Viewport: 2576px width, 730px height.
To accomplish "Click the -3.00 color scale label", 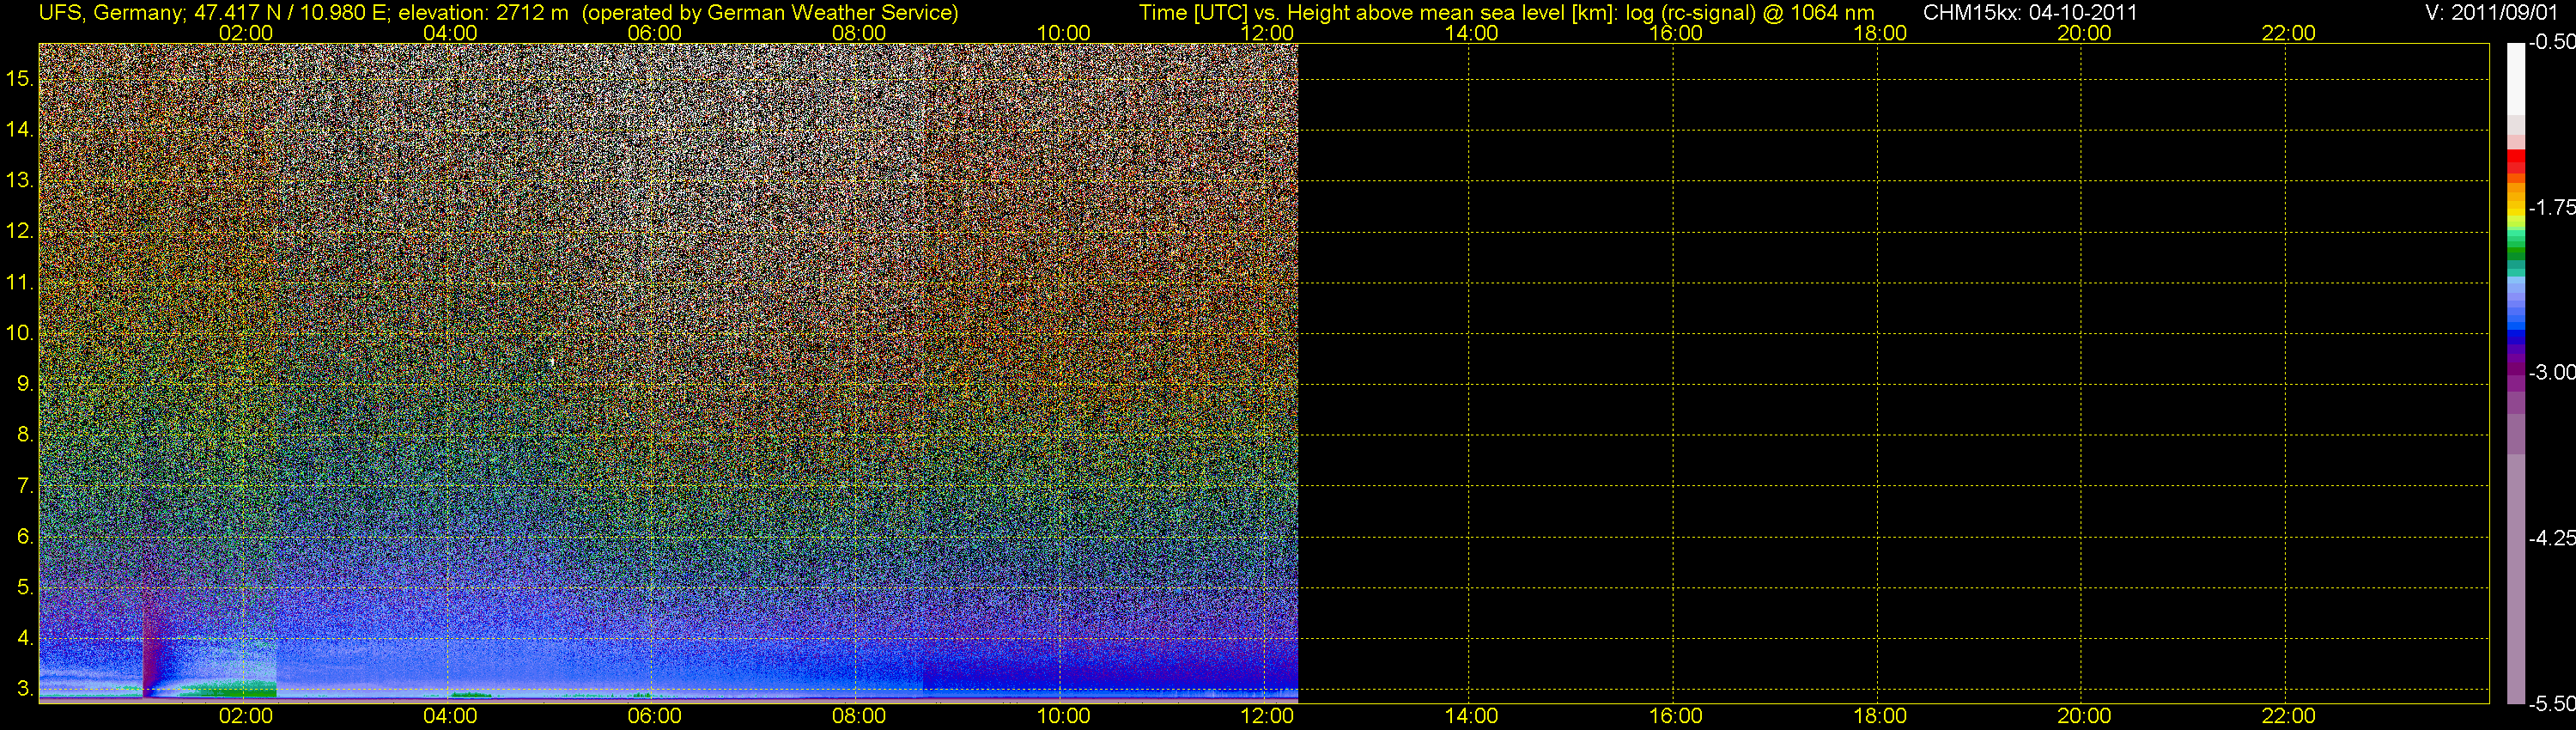I will (2551, 372).
